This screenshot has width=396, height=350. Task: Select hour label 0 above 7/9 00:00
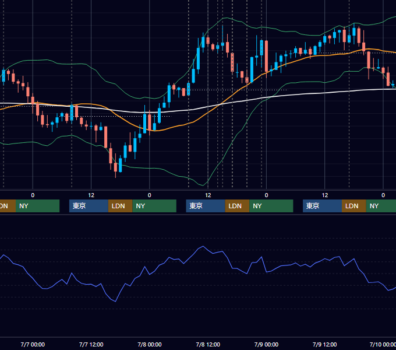[266, 195]
